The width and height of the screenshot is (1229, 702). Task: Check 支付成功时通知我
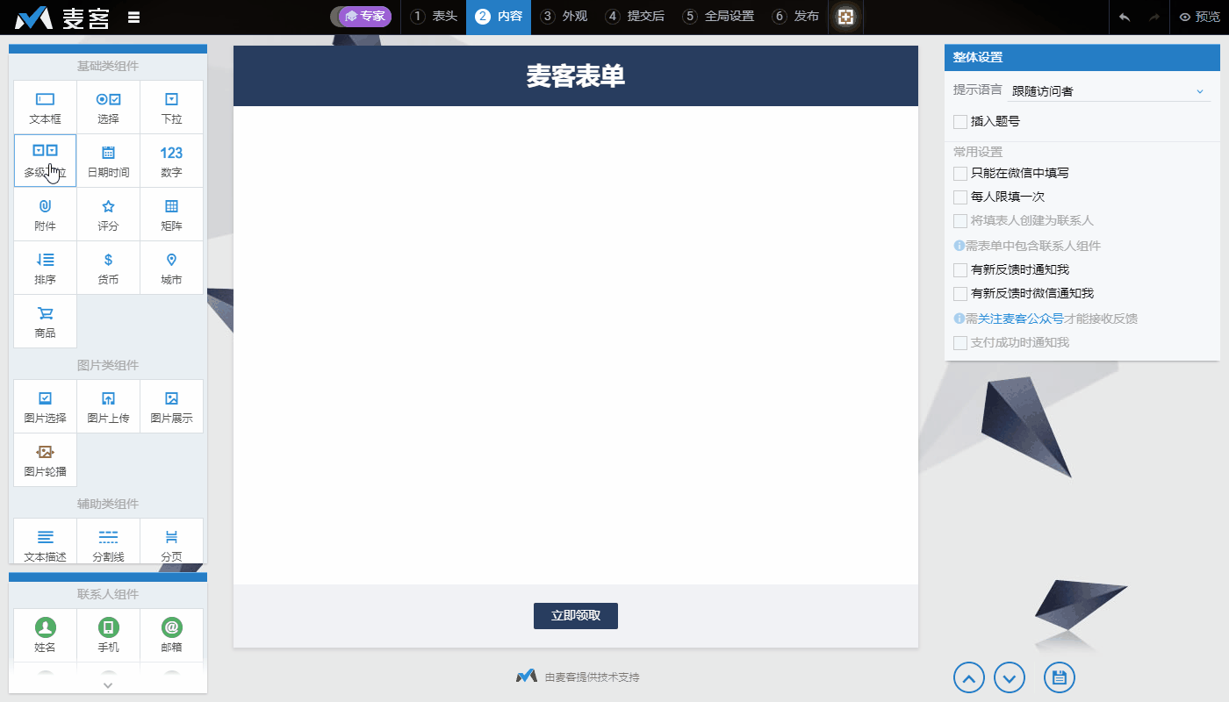(x=960, y=343)
